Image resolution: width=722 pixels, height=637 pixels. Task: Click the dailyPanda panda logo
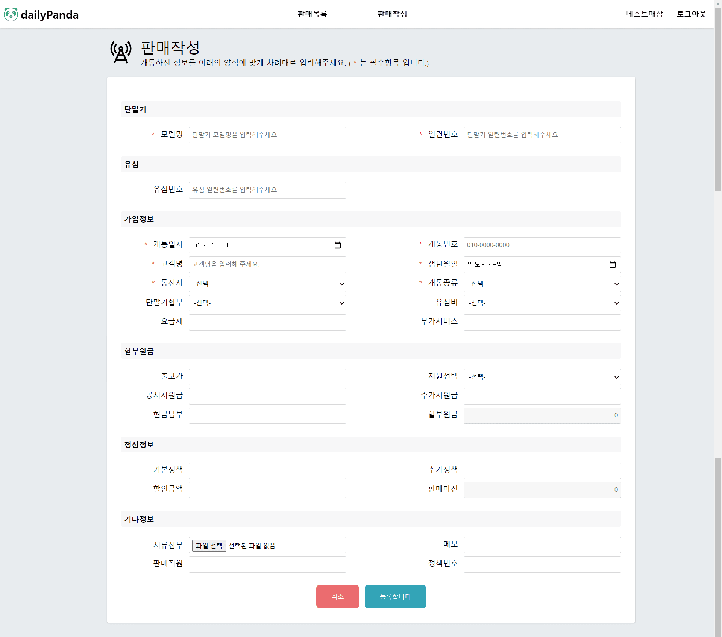11,14
